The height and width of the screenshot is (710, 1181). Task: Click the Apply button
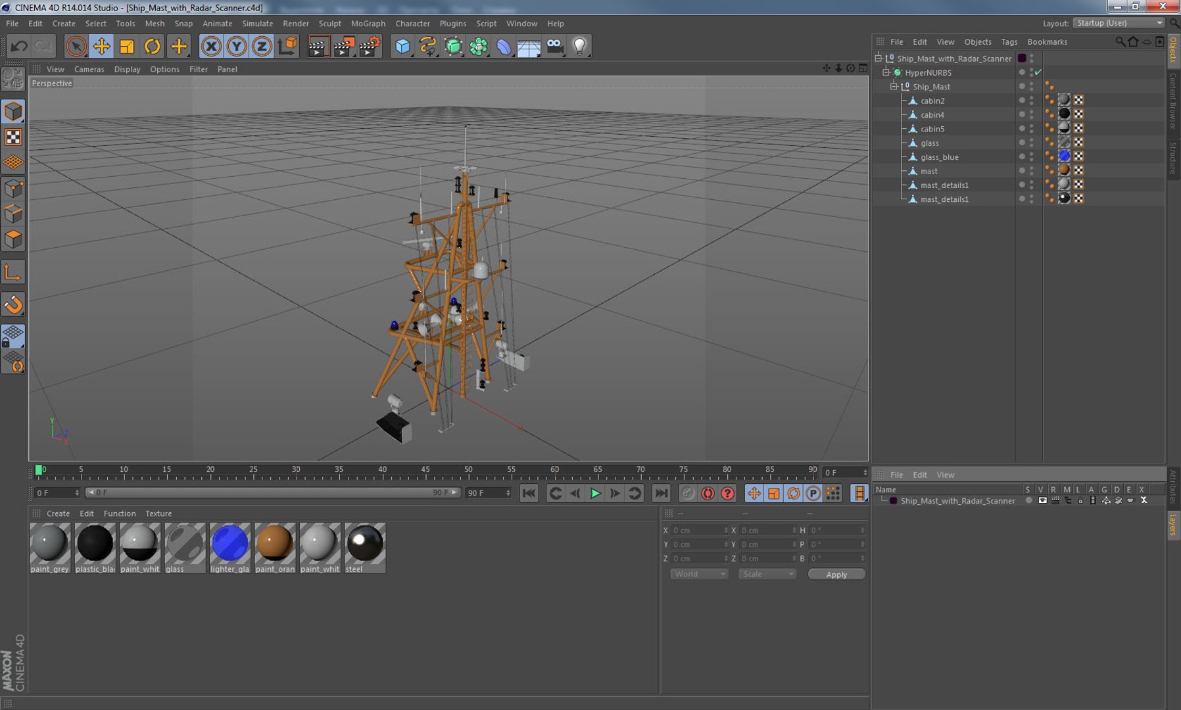coord(836,574)
